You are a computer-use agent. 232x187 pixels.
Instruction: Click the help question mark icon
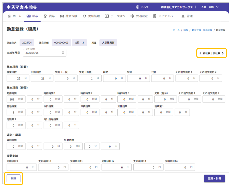pos(137,7)
